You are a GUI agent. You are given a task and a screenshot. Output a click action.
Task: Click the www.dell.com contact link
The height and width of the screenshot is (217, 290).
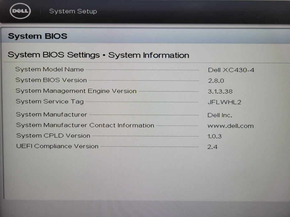[230, 126]
